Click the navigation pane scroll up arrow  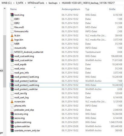point(5,9)
